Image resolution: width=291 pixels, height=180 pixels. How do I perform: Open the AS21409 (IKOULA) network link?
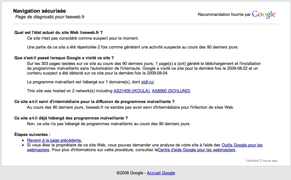132,91
